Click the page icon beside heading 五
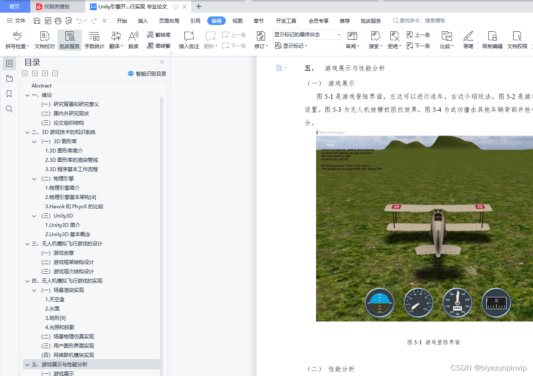Image resolution: width=533 pixels, height=376 pixels. (x=279, y=68)
